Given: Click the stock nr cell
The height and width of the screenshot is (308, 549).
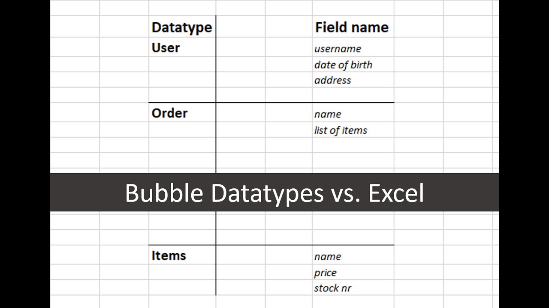Looking at the screenshot, I should tap(333, 288).
